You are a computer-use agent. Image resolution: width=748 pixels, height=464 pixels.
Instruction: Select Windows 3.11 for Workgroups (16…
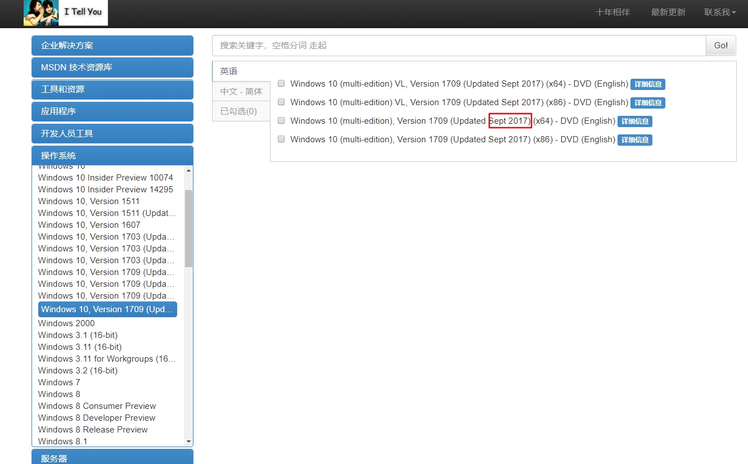tap(107, 359)
